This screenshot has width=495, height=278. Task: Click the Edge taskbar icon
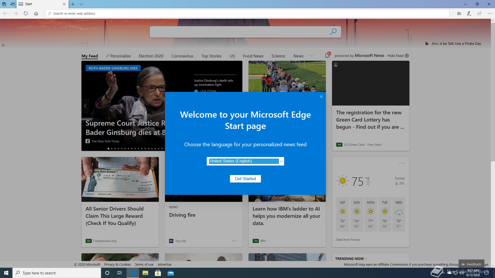point(133,273)
